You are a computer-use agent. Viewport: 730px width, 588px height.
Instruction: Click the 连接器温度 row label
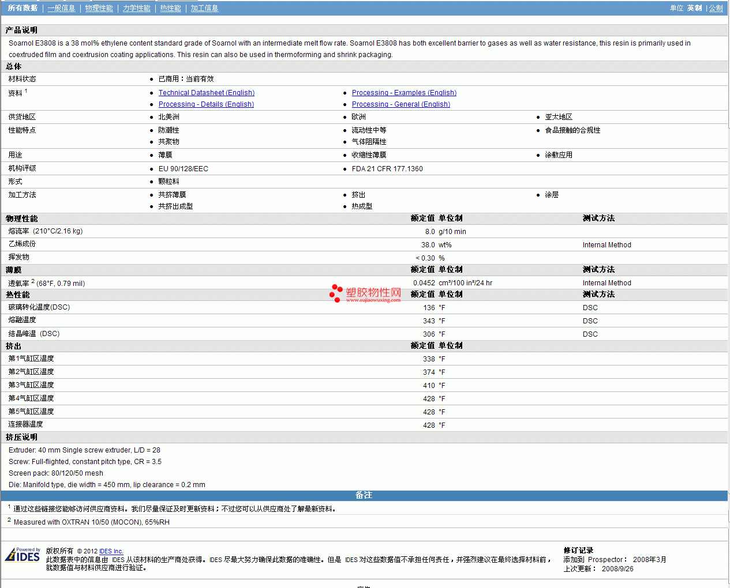pos(25,424)
